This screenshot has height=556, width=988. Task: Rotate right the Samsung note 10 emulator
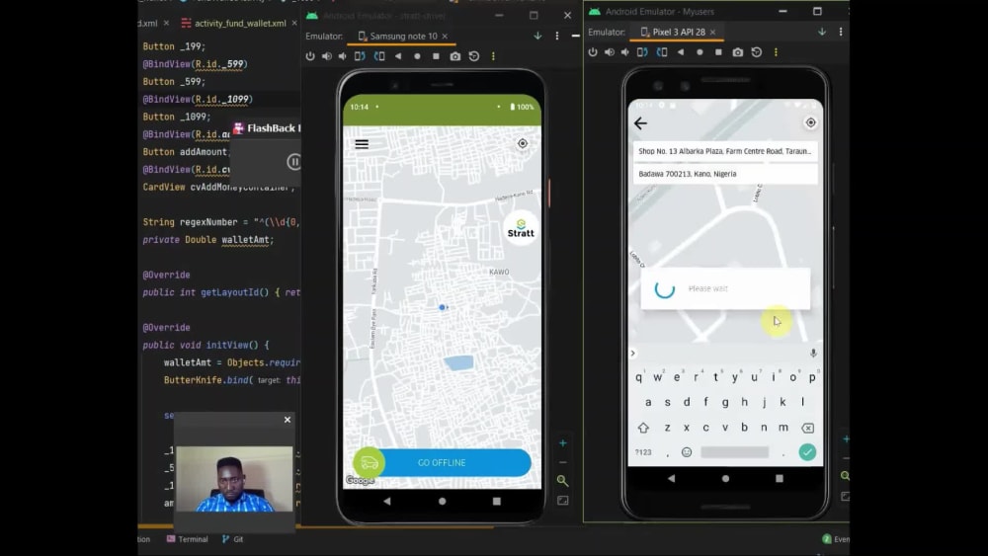tap(379, 56)
